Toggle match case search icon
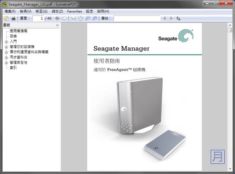The width and height of the screenshot is (235, 174). point(178,18)
